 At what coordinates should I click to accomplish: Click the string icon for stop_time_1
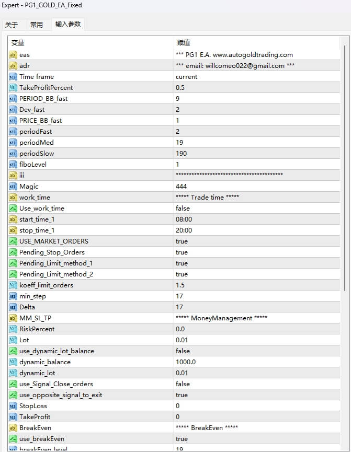click(13, 230)
